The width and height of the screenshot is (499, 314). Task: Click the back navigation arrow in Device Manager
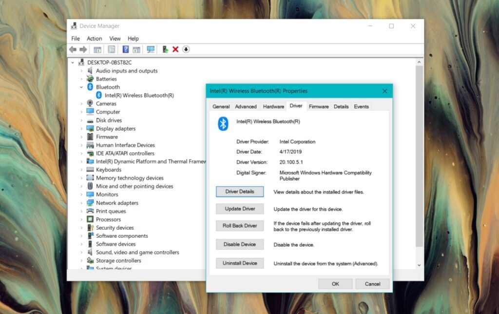tap(73, 49)
